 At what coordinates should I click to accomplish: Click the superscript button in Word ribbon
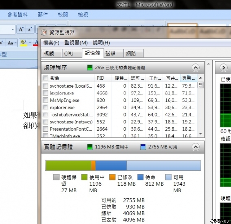[x=2, y=43]
